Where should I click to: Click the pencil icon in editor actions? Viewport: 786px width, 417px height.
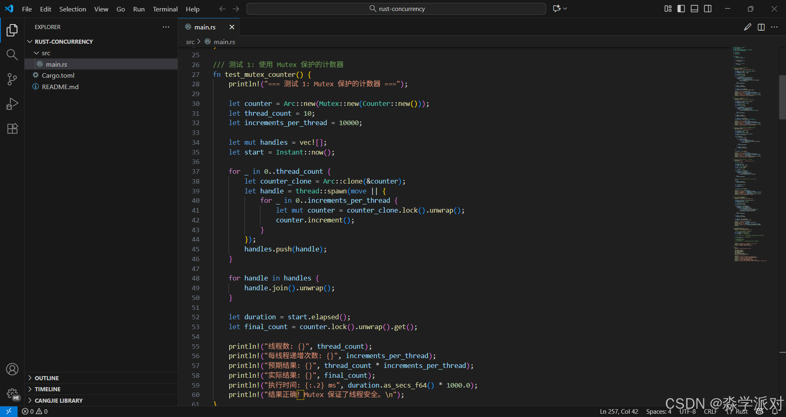click(x=748, y=27)
